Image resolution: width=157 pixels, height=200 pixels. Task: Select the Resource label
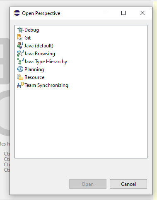tap(34, 77)
